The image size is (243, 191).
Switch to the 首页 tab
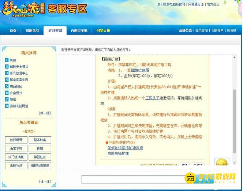[13, 31]
